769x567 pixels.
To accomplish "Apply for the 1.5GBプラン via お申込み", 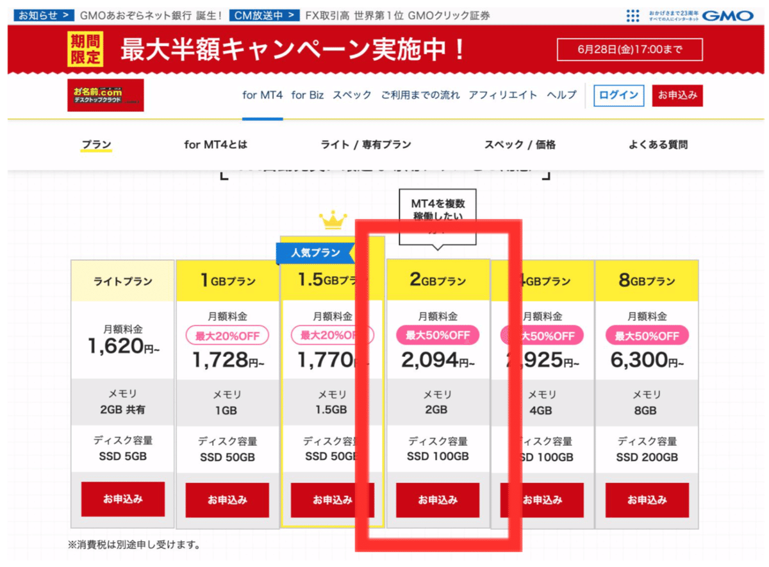I will pyautogui.click(x=331, y=500).
